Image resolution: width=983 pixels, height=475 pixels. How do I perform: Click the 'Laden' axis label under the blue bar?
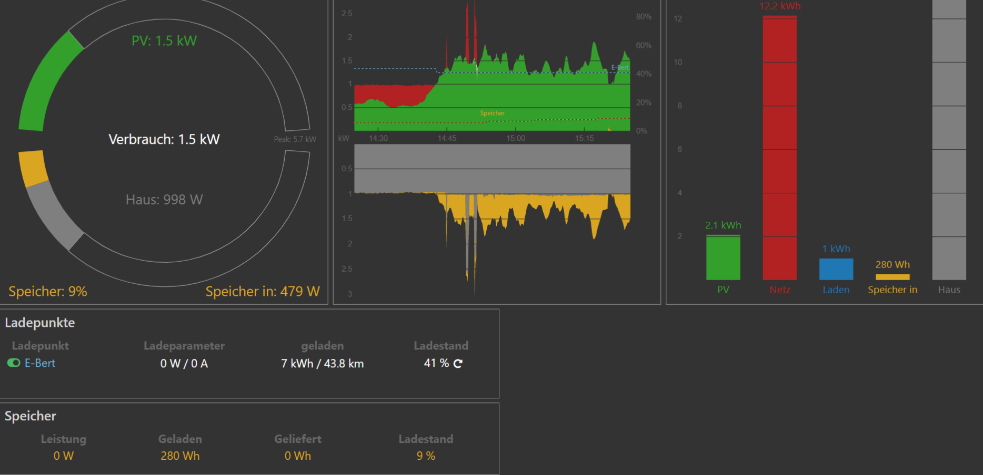click(x=836, y=290)
